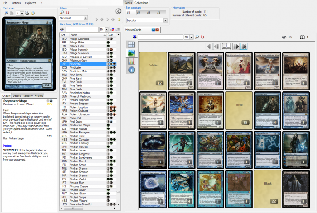Go to the previous binder page
Screen dimensions: 317x213
(x=217, y=47)
